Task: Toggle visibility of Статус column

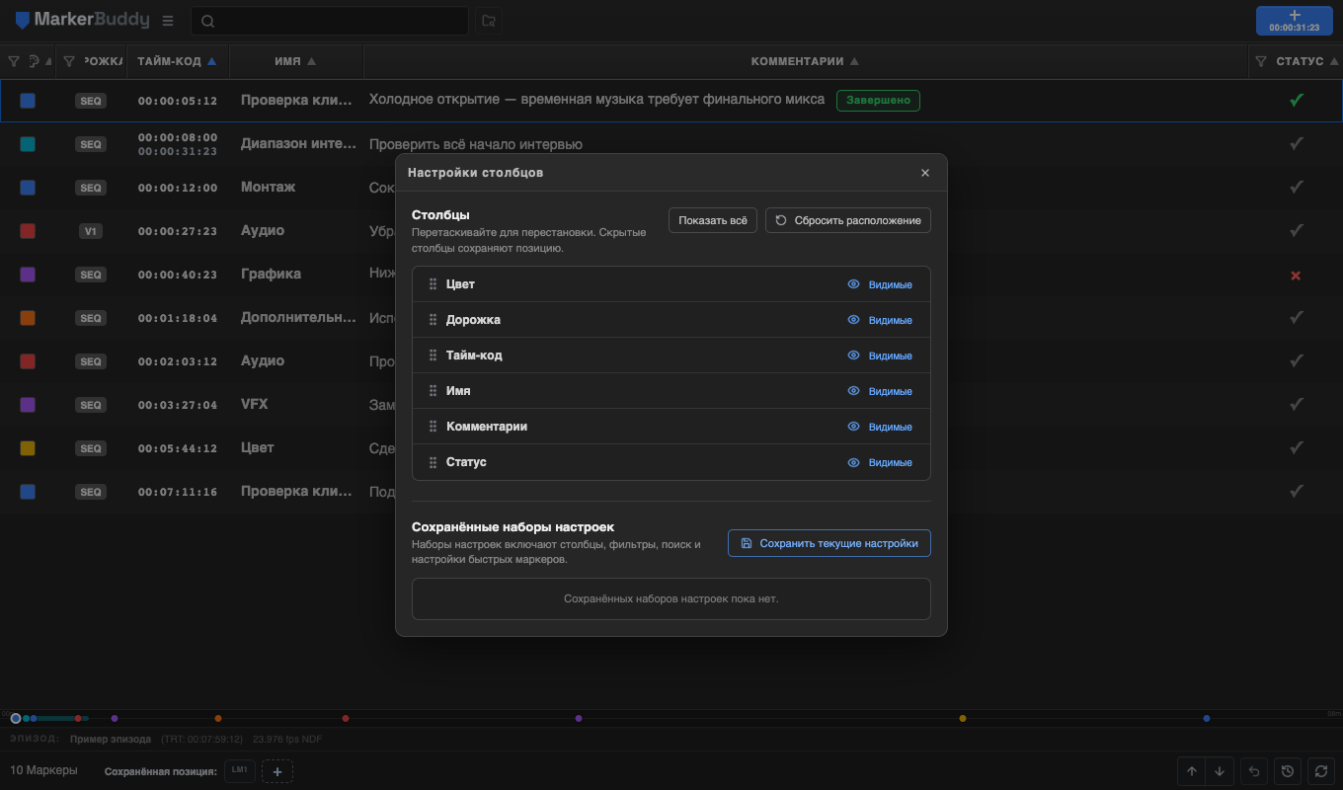Action: tap(880, 462)
